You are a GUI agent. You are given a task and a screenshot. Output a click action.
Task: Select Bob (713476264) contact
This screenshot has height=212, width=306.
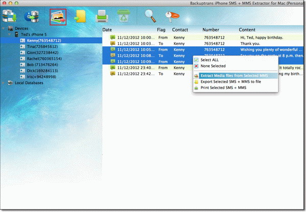point(42,65)
